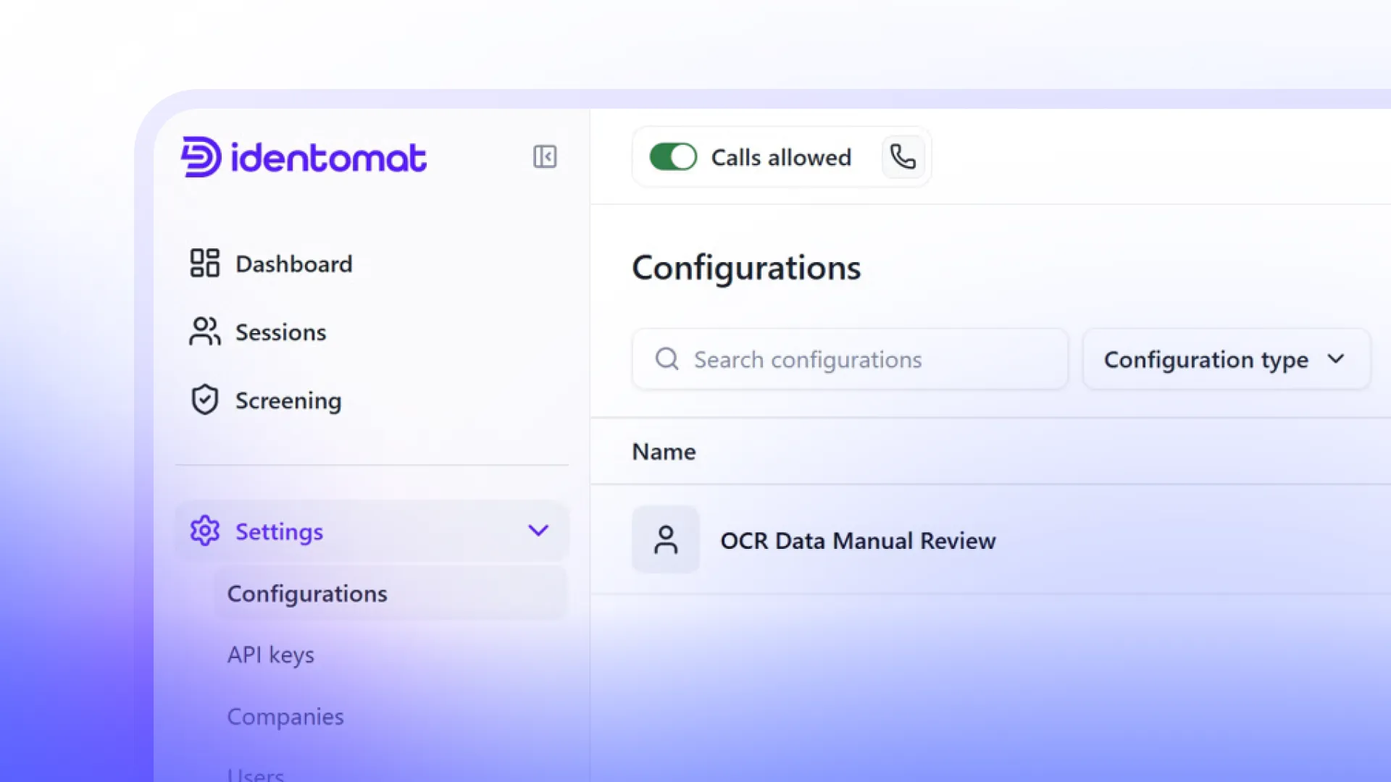Open OCR Data Manual Review configuration
1391x782 pixels.
pos(858,540)
